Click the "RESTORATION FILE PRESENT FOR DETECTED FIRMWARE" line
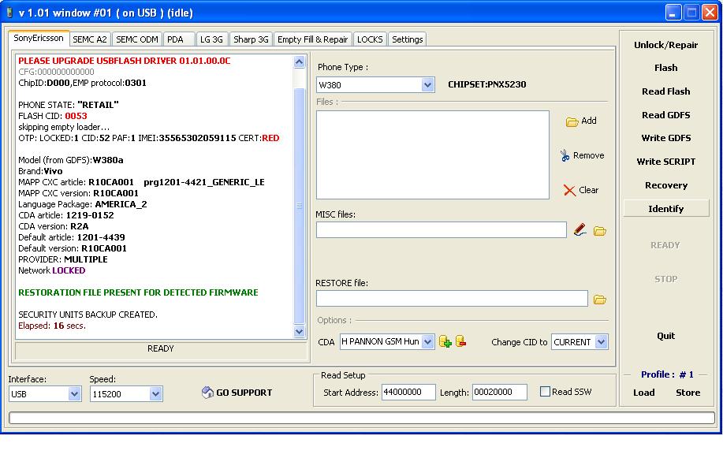Viewport: 723px width, 458px height. tap(138, 292)
